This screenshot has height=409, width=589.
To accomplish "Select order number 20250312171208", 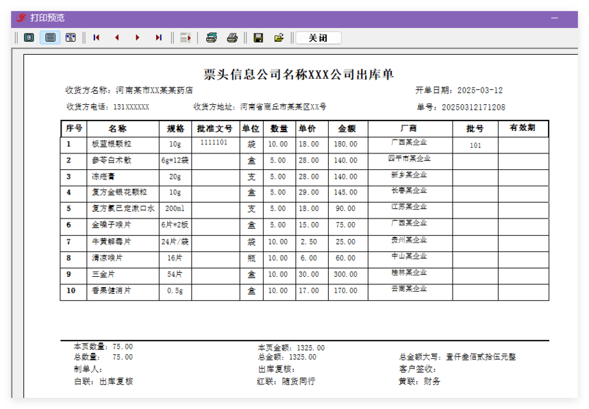I will (x=473, y=107).
